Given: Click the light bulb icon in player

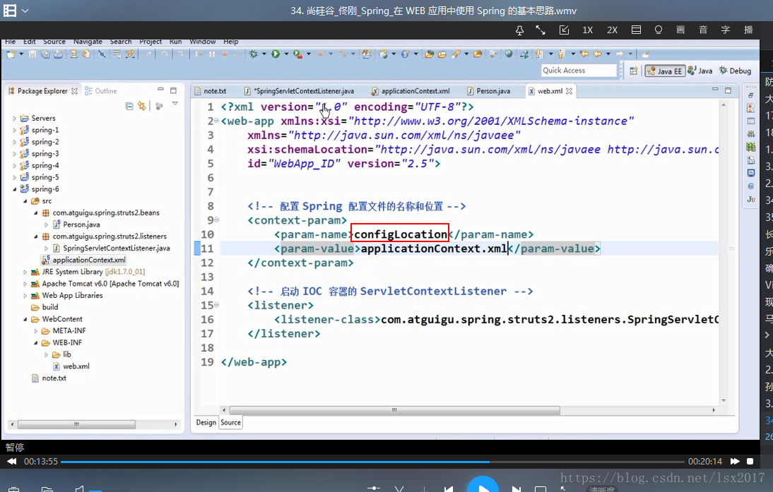Looking at the screenshot, I should 658,30.
